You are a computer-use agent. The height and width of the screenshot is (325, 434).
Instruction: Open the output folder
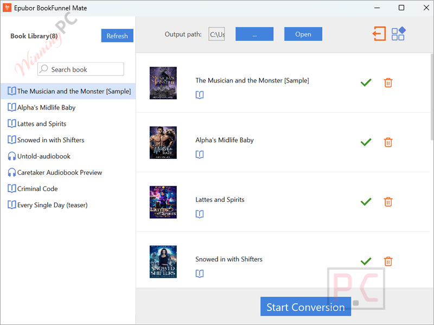click(x=303, y=34)
